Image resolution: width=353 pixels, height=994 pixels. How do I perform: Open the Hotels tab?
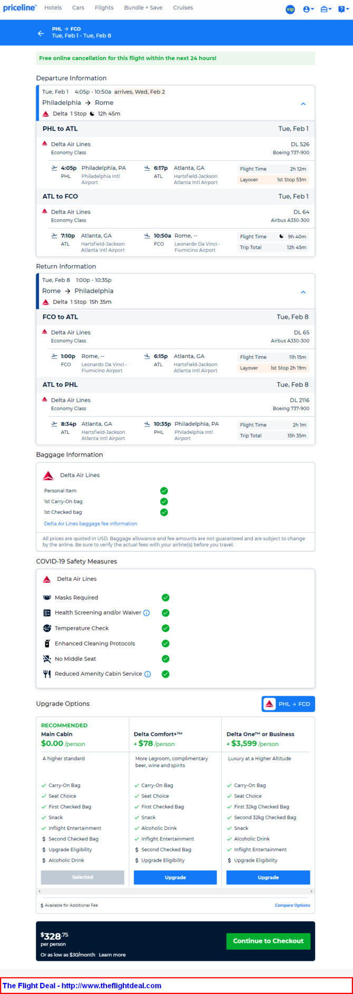[x=53, y=8]
